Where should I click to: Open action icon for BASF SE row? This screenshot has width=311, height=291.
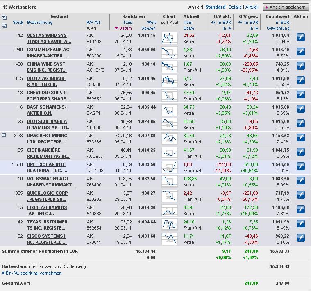[x=301, y=109]
